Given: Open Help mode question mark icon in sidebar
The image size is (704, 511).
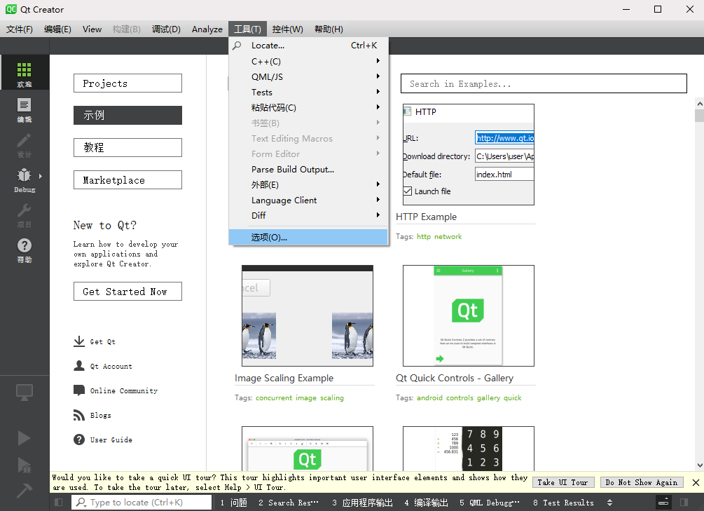Looking at the screenshot, I should pyautogui.click(x=25, y=245).
